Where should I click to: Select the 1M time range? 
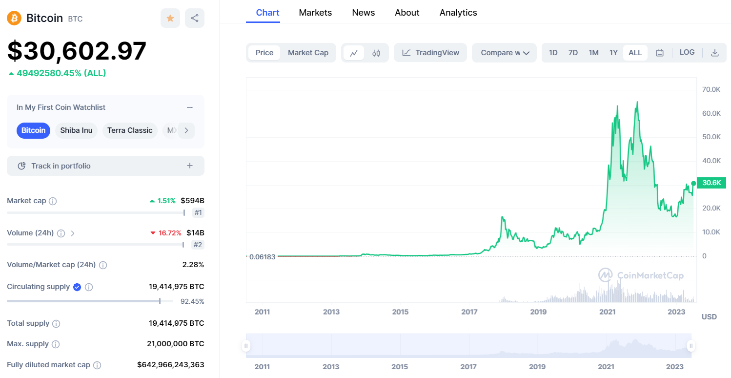593,53
